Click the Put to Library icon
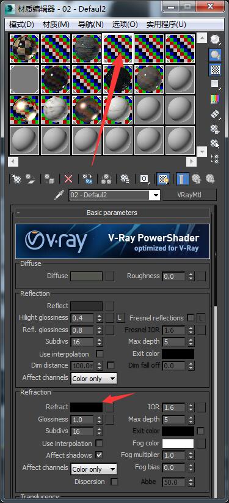 click(125, 179)
